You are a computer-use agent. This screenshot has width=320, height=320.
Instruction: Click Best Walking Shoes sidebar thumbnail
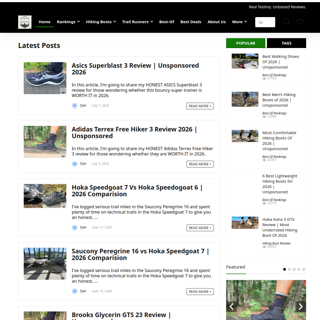pyautogui.click(x=245, y=61)
